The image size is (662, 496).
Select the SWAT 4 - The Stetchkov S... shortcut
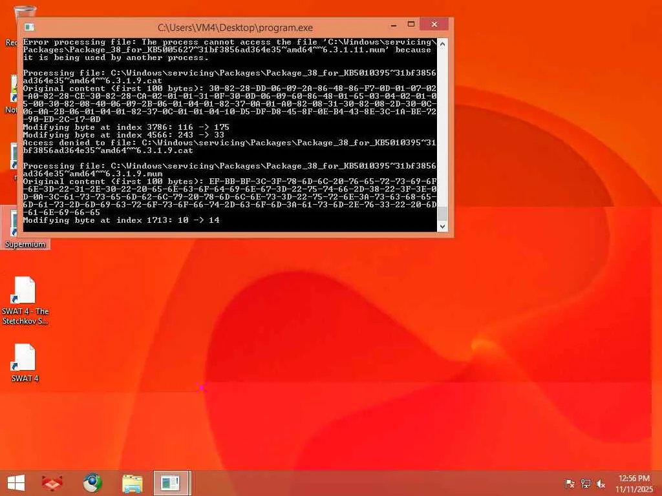25,301
